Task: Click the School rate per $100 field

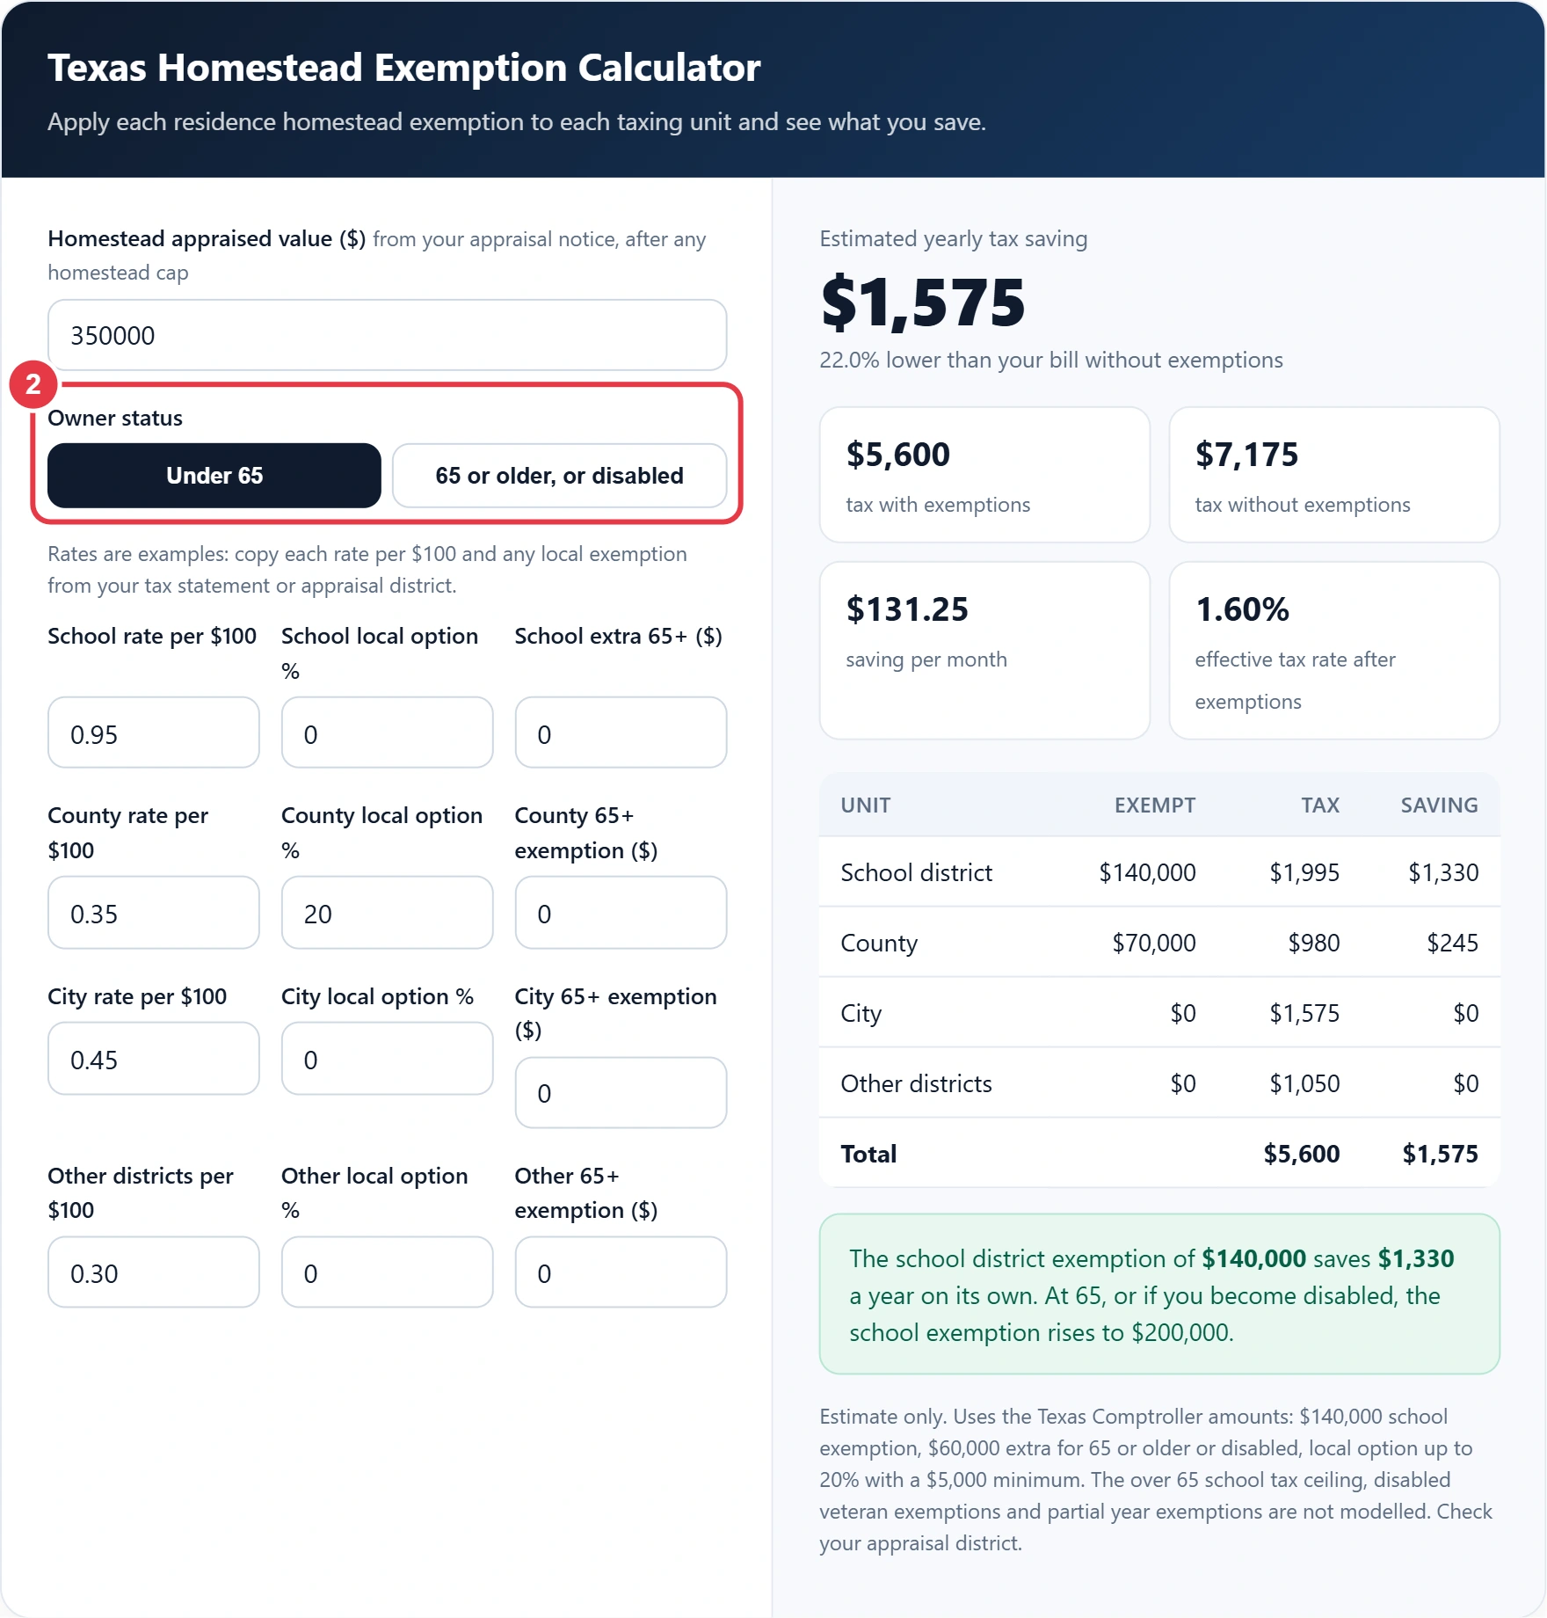Action: click(x=154, y=732)
